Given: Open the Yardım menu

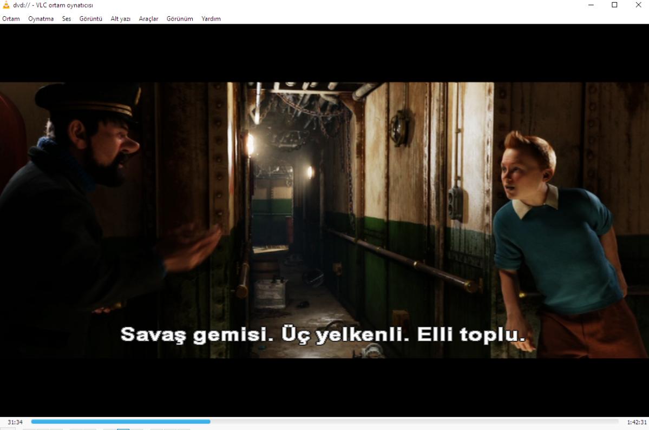Looking at the screenshot, I should (x=211, y=18).
